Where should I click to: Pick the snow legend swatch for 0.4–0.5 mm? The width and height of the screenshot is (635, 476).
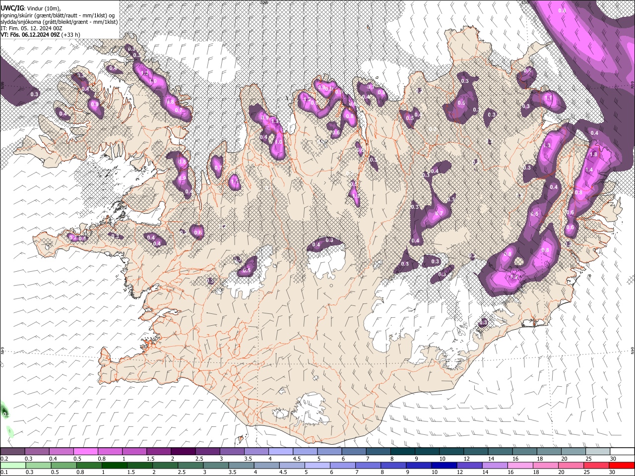tap(61, 452)
